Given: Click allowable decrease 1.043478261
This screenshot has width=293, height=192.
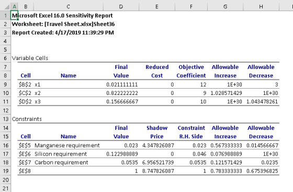Looking at the screenshot, I should pyautogui.click(x=262, y=102).
